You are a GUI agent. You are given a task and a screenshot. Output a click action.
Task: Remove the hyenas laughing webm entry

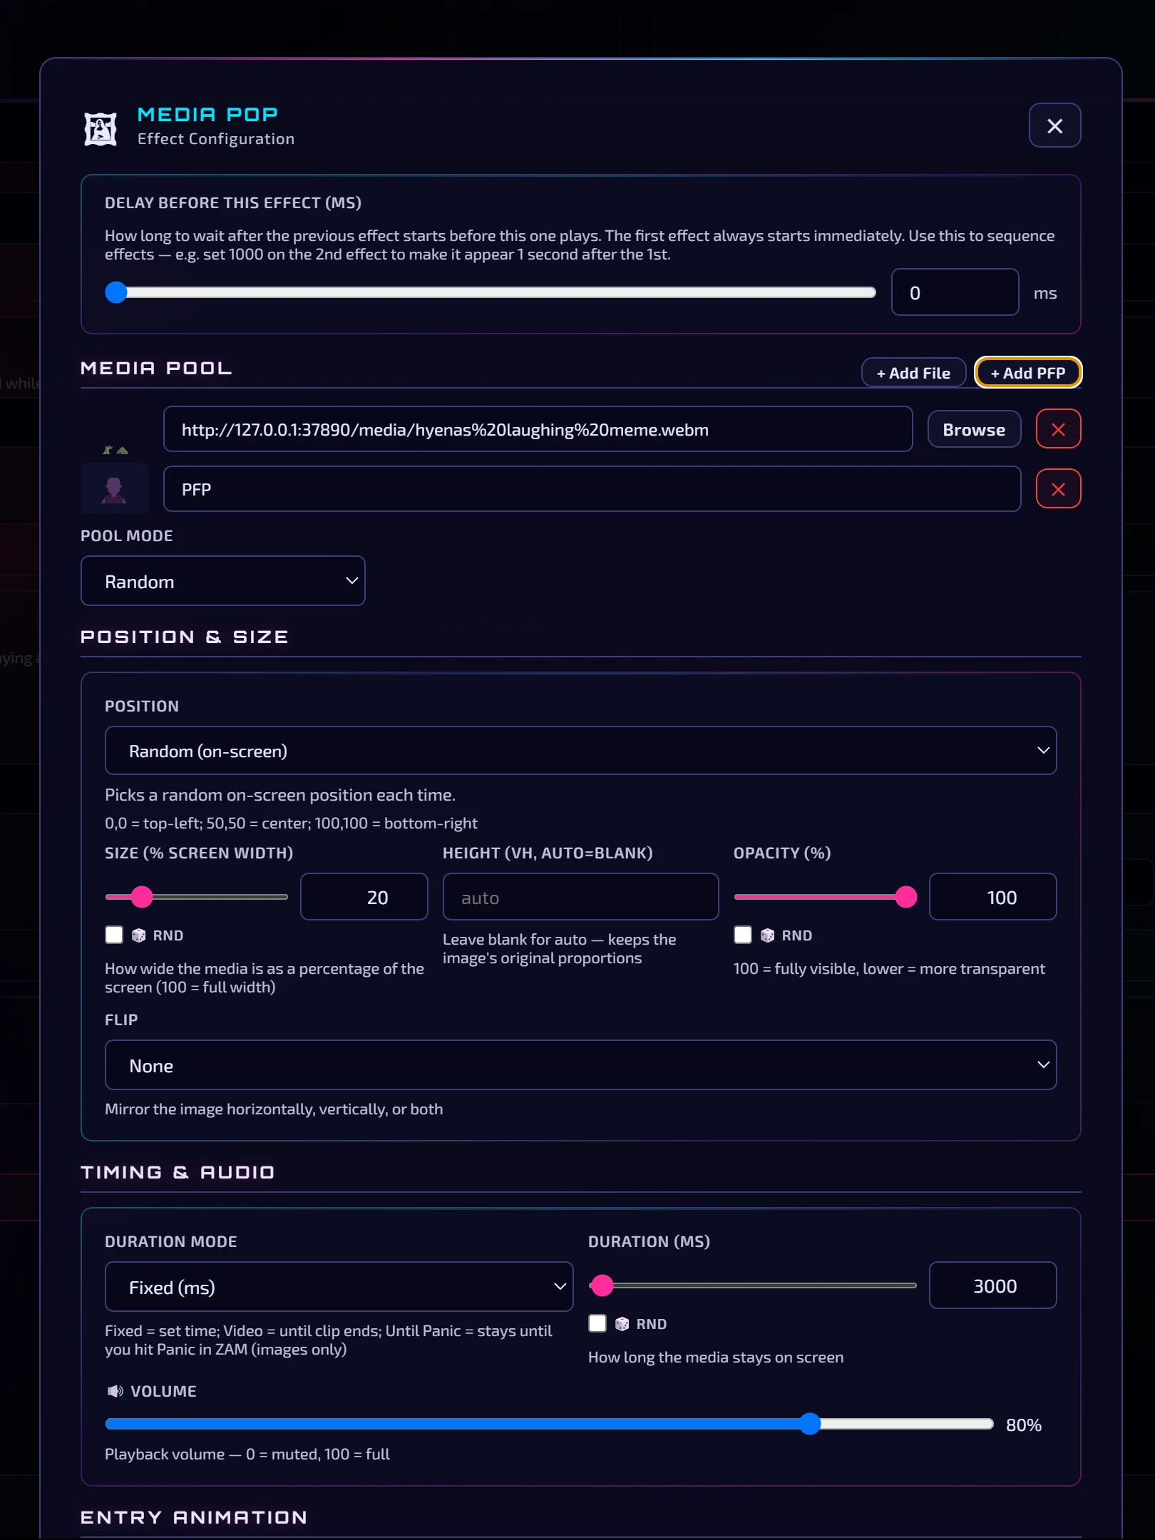click(x=1058, y=429)
